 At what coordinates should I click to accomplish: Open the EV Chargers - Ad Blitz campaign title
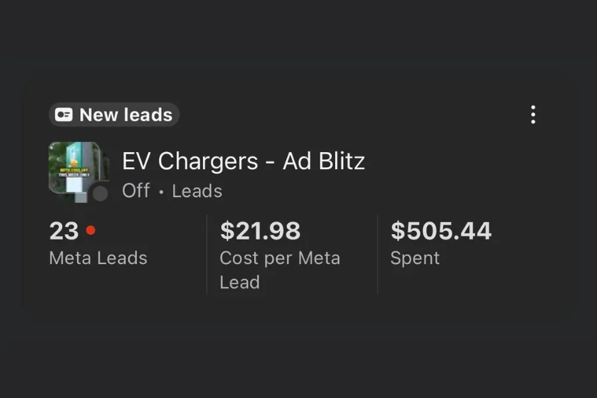pyautogui.click(x=243, y=161)
